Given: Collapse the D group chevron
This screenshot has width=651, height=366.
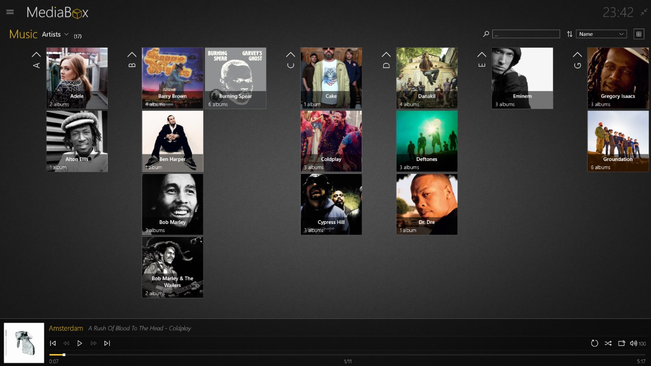Looking at the screenshot, I should click(x=386, y=54).
